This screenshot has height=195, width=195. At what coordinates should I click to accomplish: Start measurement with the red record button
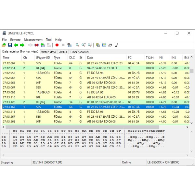[x=57, y=45]
